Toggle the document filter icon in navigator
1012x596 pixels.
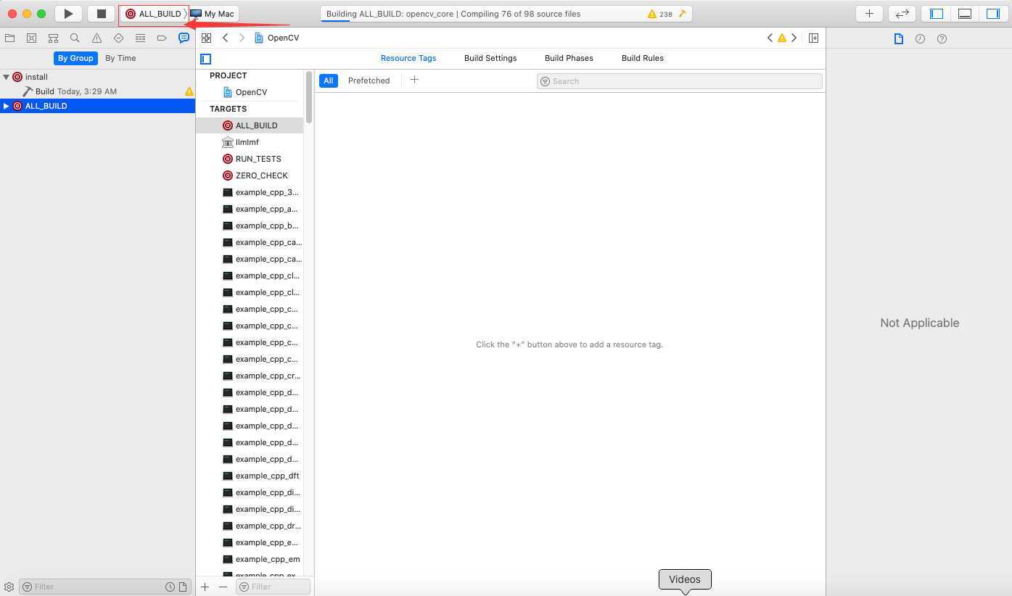coord(183,587)
